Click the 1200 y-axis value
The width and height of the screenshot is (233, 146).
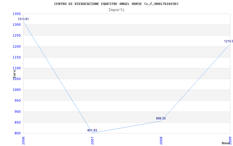pos(17,46)
